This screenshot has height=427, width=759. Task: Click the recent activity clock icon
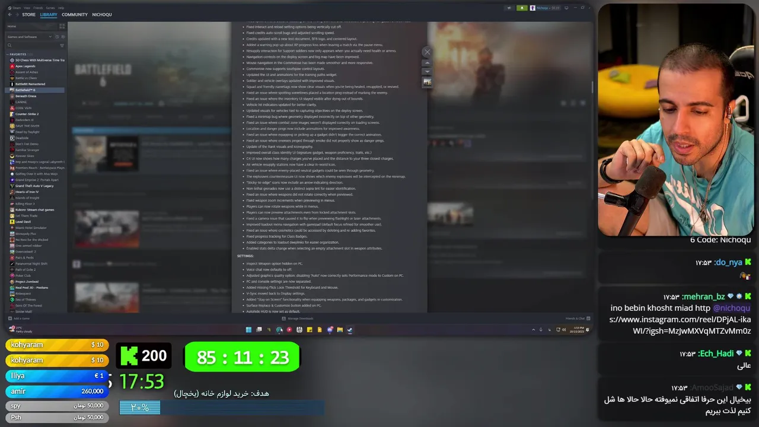click(x=56, y=37)
